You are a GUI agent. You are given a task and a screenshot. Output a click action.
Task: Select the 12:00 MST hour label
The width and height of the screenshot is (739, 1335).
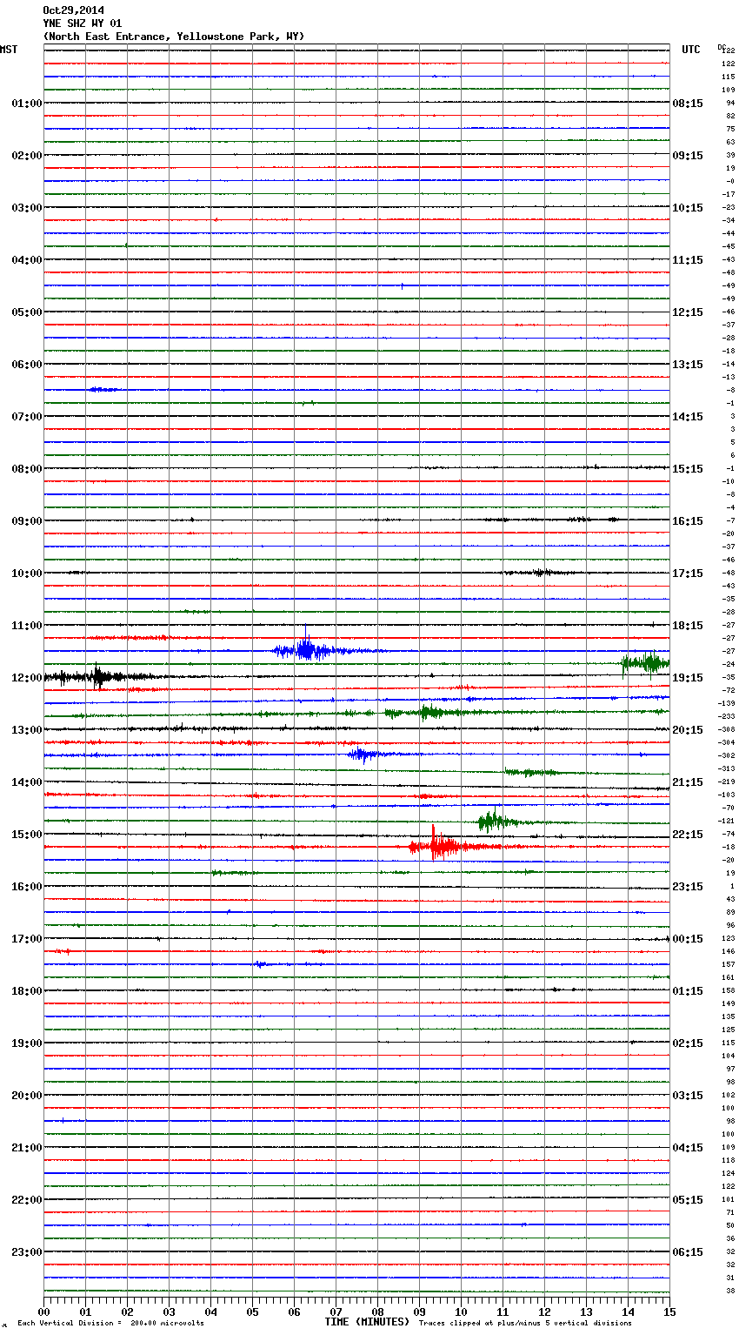(x=27, y=678)
